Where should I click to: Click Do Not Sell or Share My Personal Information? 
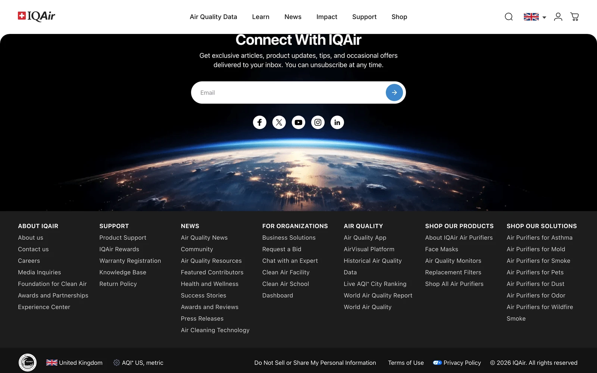coord(315,363)
